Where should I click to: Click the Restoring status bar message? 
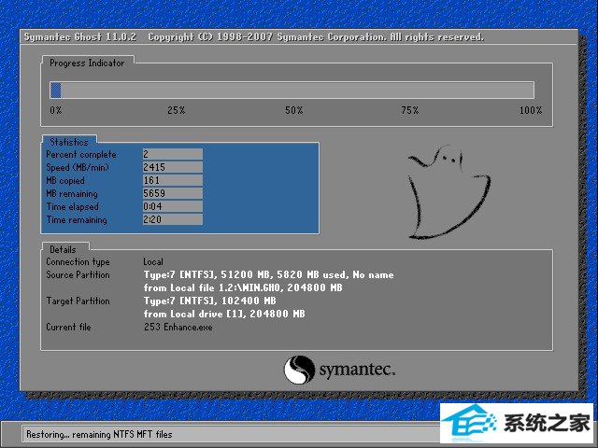tap(86, 434)
